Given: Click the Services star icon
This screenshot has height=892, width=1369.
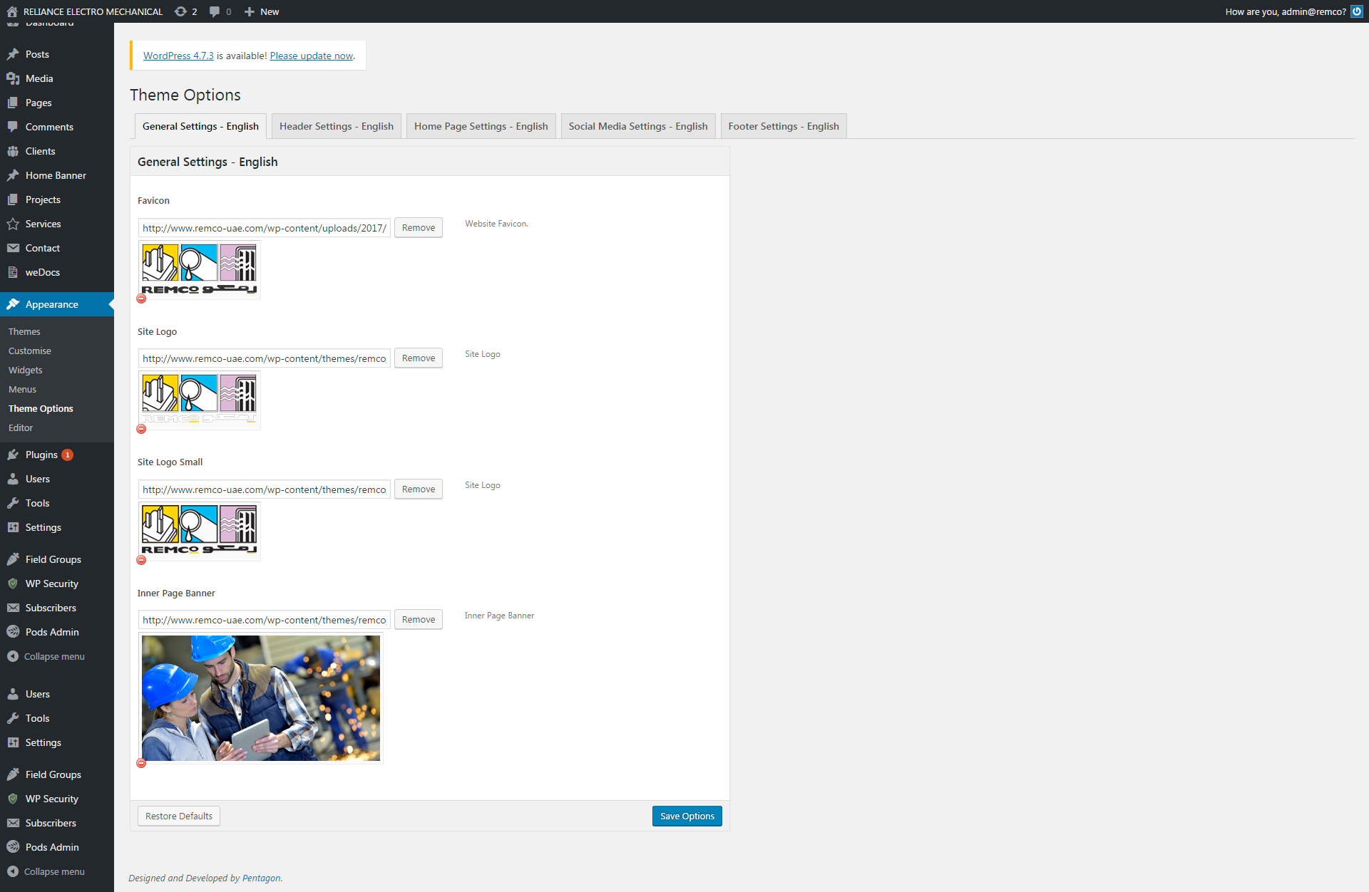Looking at the screenshot, I should point(13,224).
